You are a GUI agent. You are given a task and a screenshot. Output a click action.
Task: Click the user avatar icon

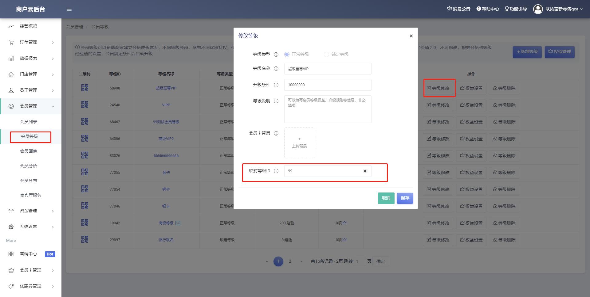pyautogui.click(x=538, y=9)
